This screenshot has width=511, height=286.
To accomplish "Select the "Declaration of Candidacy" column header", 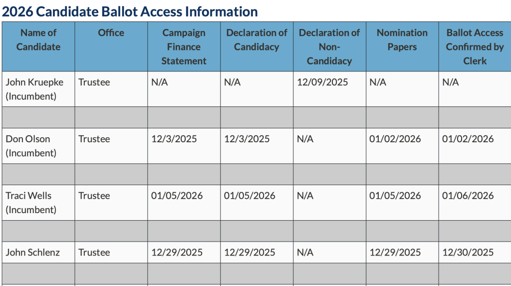I will pyautogui.click(x=256, y=40).
